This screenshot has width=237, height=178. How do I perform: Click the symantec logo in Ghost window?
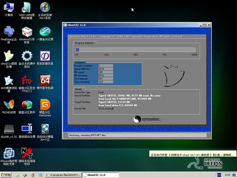tap(147, 119)
